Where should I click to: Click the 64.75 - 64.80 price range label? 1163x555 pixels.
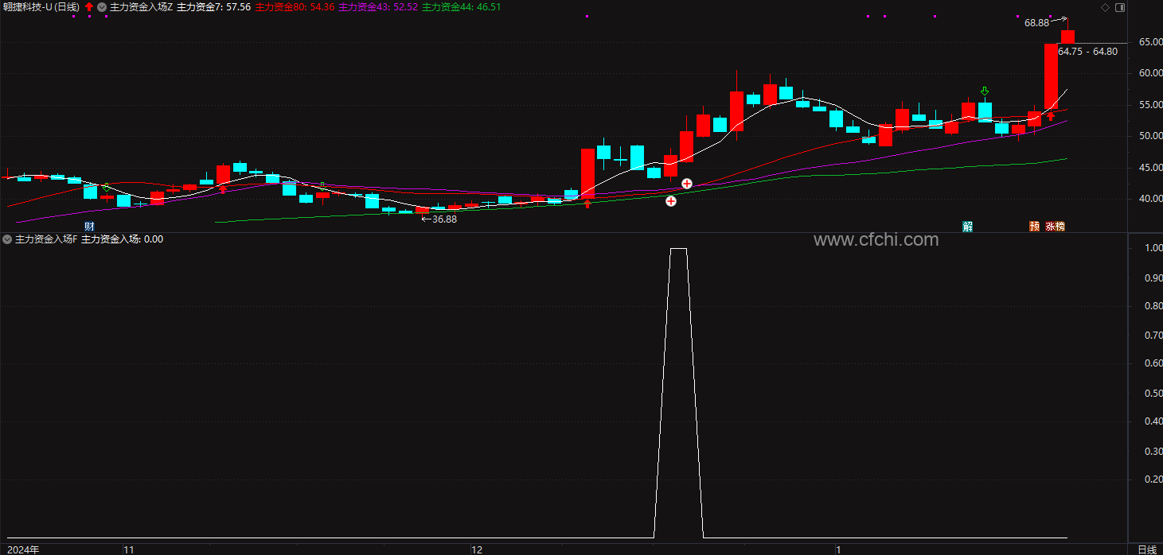[x=1088, y=52]
